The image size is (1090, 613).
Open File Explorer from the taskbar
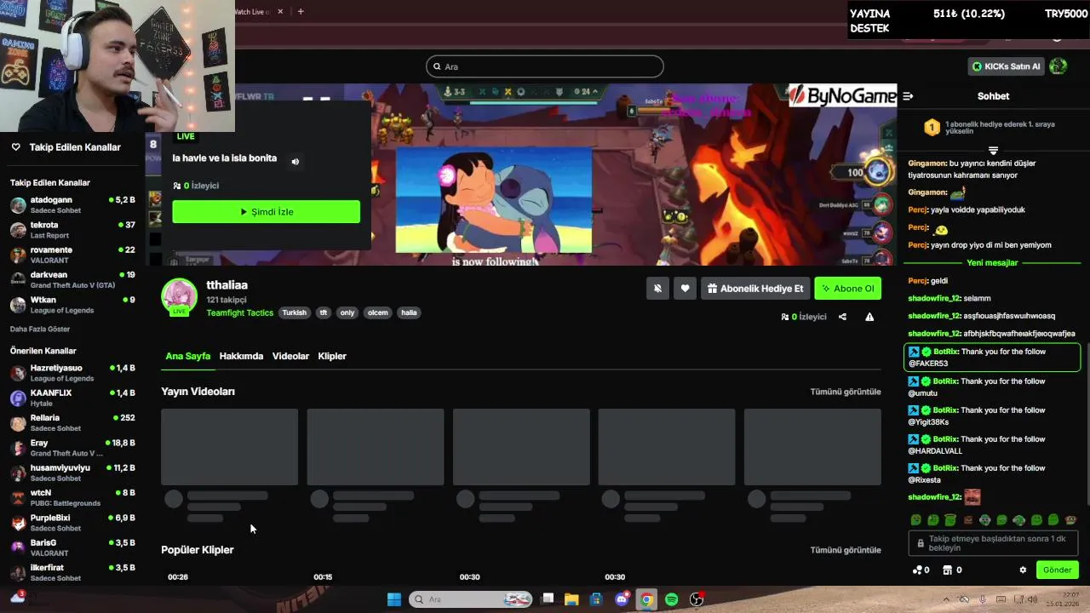(571, 599)
